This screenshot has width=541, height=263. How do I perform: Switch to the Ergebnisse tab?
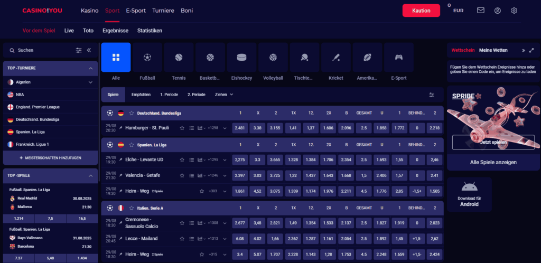coord(115,30)
